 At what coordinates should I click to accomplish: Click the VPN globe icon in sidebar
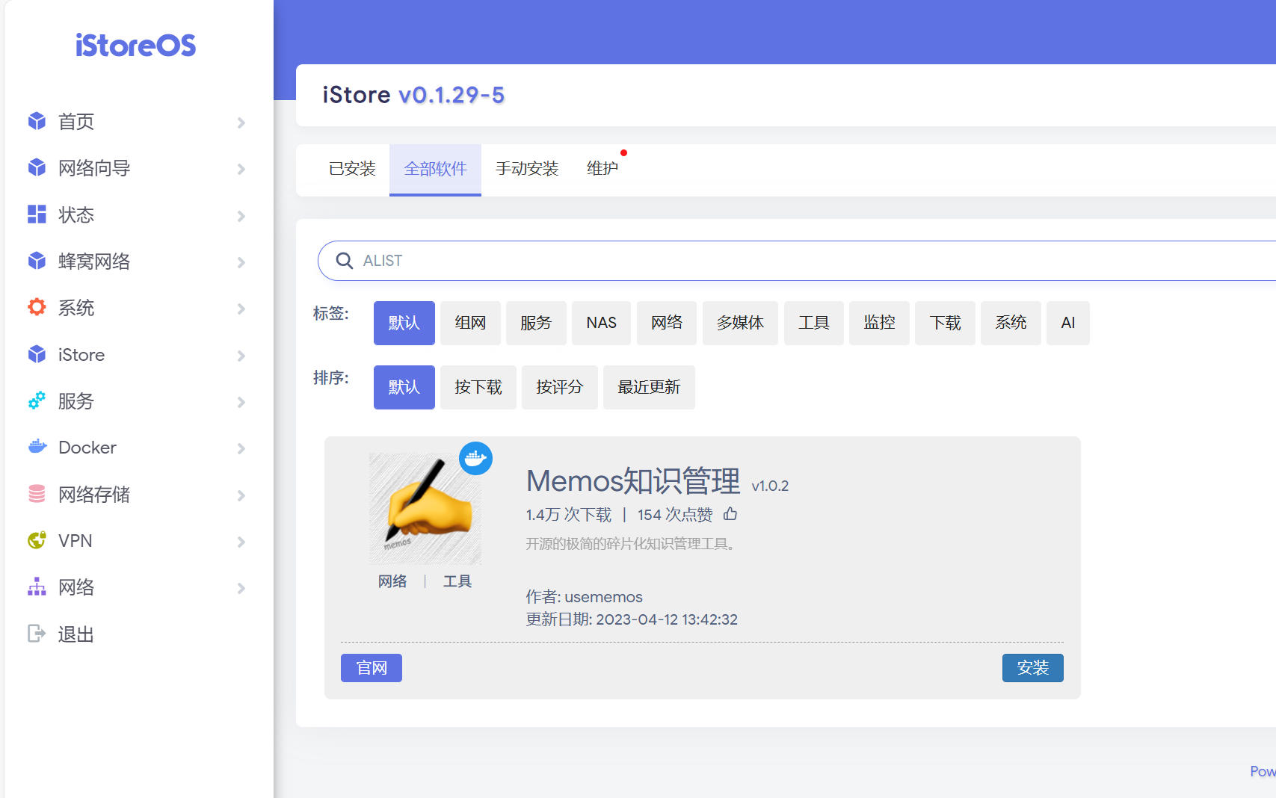pos(37,540)
